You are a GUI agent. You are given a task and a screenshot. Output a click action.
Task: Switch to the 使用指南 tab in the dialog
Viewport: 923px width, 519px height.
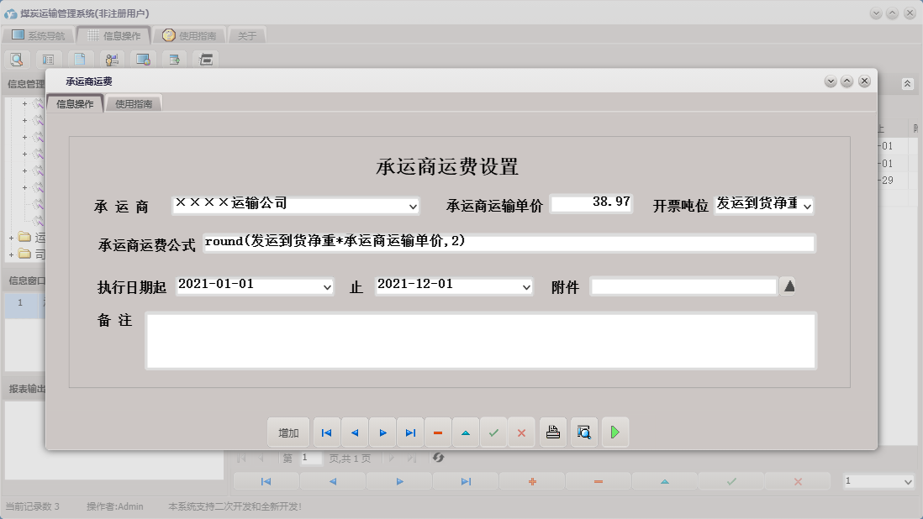[134, 103]
